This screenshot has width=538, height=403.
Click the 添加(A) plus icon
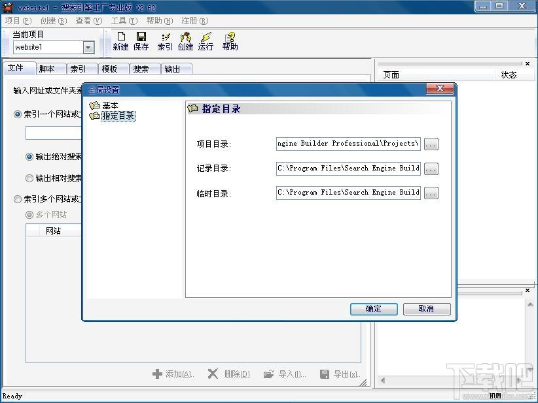coord(157,374)
